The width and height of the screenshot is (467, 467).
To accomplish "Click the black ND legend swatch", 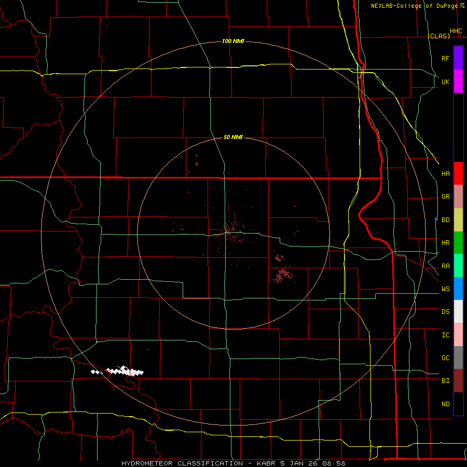I will [x=458, y=404].
